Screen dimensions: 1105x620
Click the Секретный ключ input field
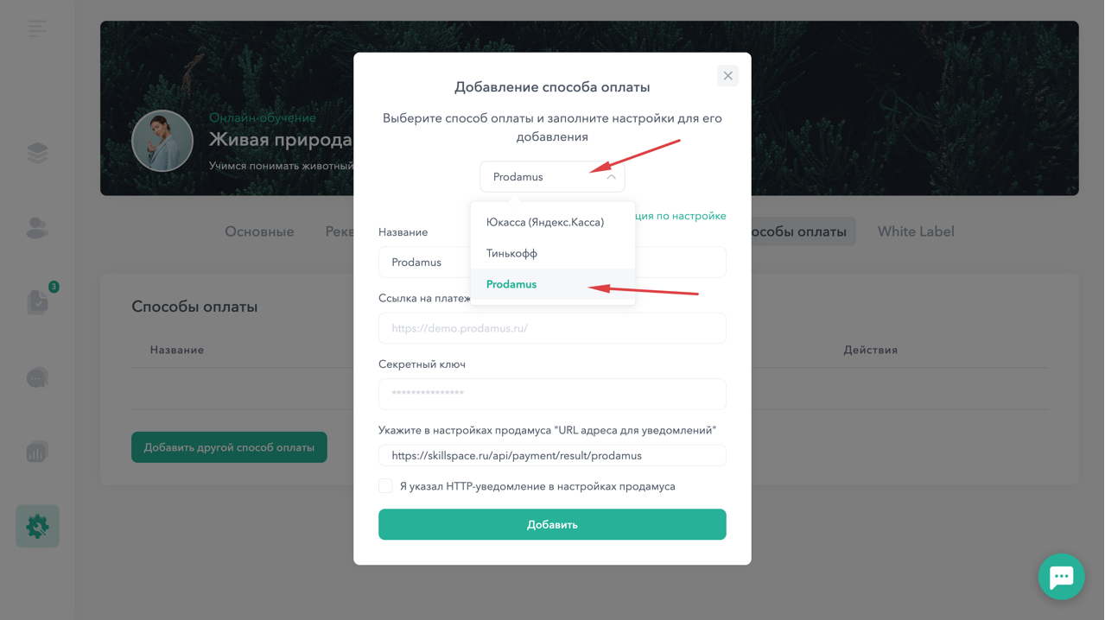[x=552, y=394]
